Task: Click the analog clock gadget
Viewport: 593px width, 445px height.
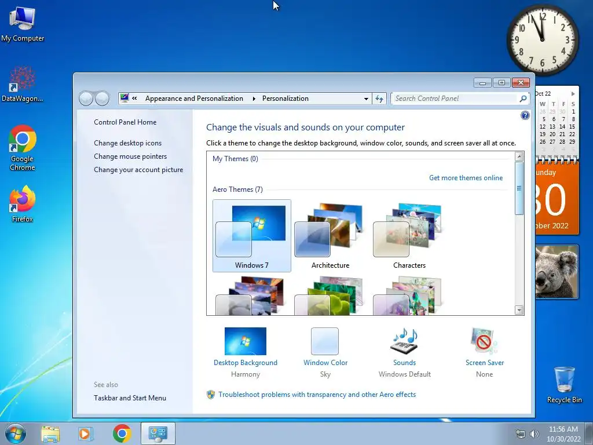Action: click(542, 39)
